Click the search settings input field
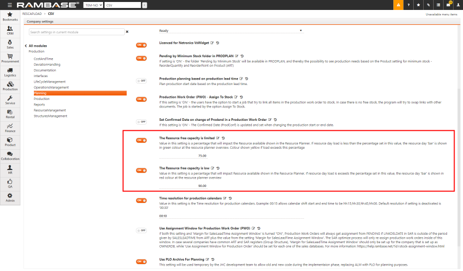This screenshot has width=463, height=271. (x=76, y=32)
